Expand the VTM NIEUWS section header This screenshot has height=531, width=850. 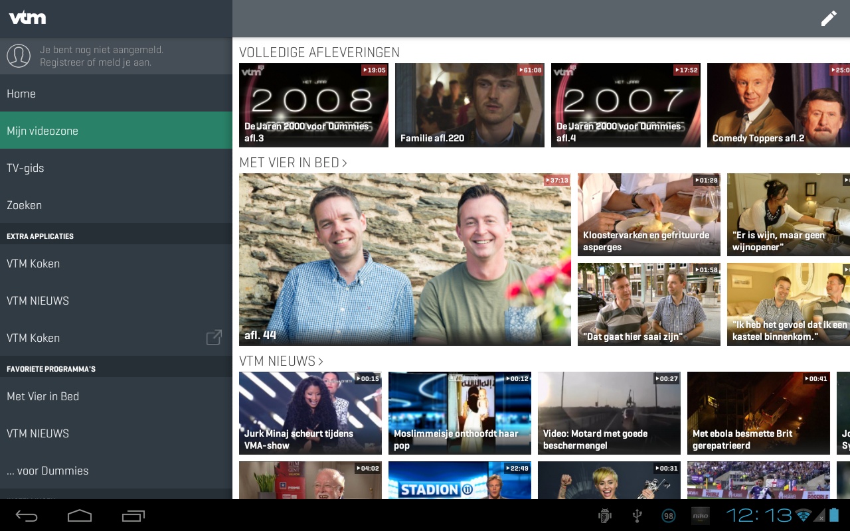281,361
